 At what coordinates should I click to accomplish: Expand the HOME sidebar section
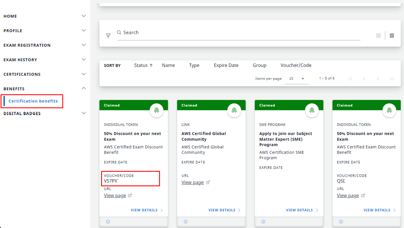(84, 16)
